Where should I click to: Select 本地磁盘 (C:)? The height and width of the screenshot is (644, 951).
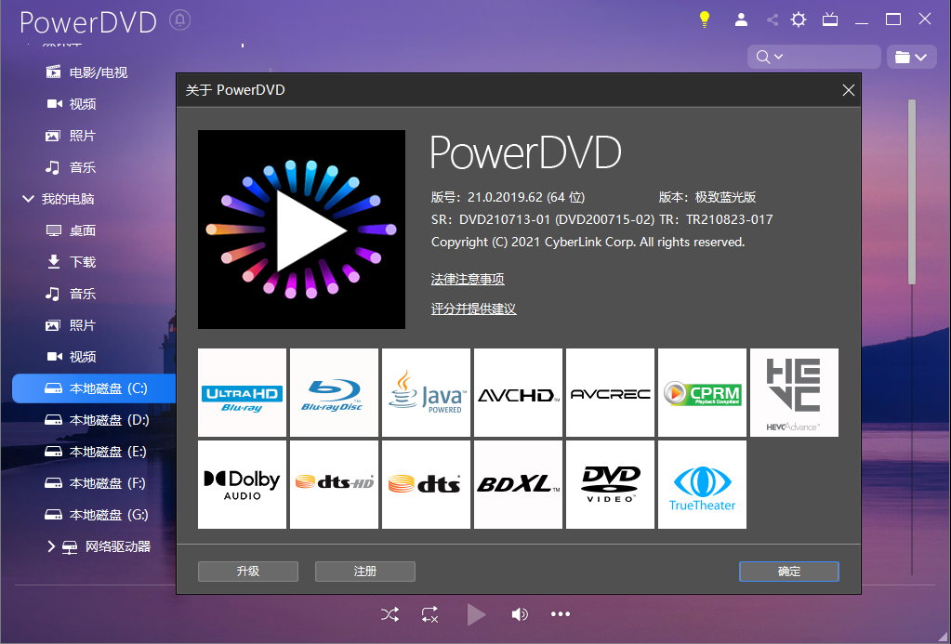pyautogui.click(x=95, y=388)
